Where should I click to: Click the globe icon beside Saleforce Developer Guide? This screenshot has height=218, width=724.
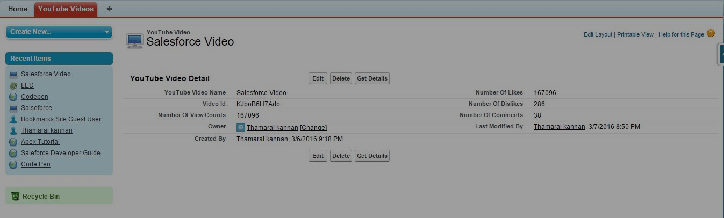click(x=13, y=153)
